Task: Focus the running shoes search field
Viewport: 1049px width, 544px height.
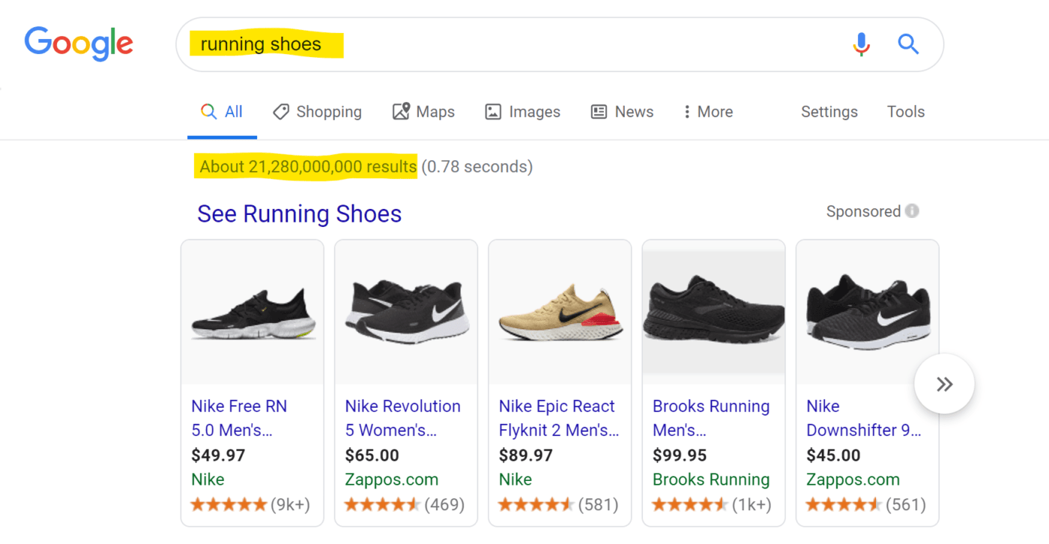Action: point(559,45)
